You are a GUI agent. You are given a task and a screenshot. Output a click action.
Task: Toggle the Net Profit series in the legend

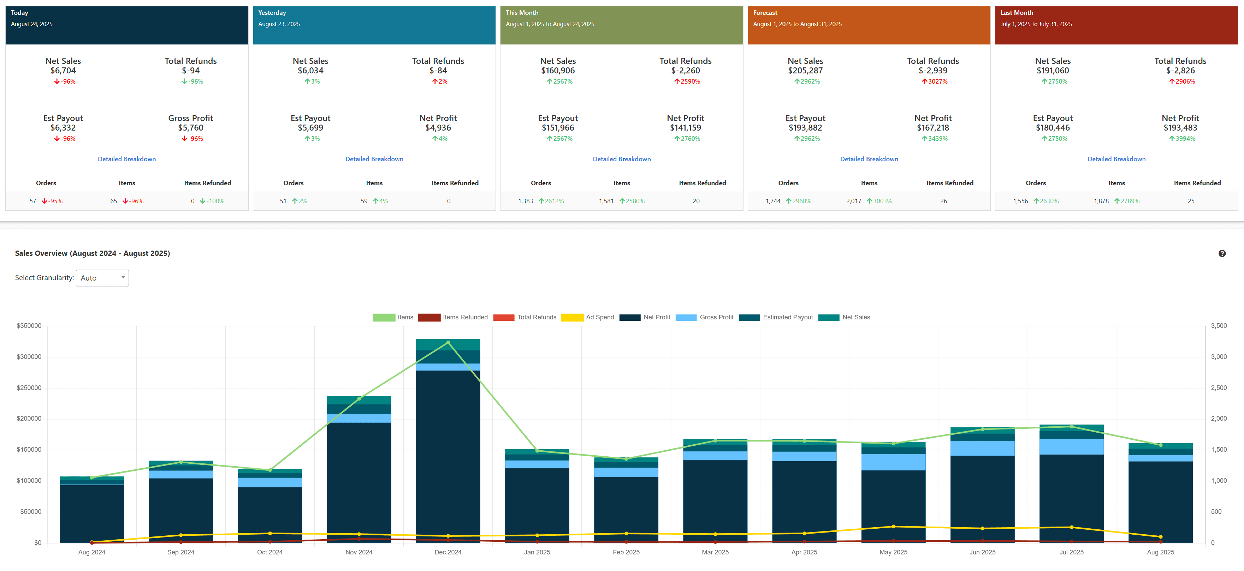[657, 317]
